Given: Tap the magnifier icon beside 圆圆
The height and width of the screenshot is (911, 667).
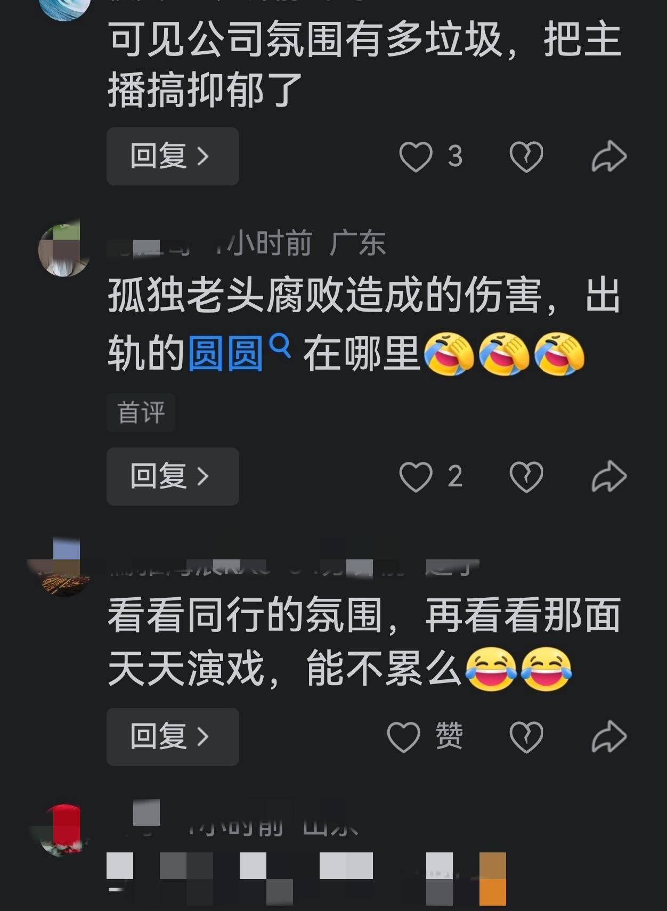Looking at the screenshot, I should [x=280, y=346].
